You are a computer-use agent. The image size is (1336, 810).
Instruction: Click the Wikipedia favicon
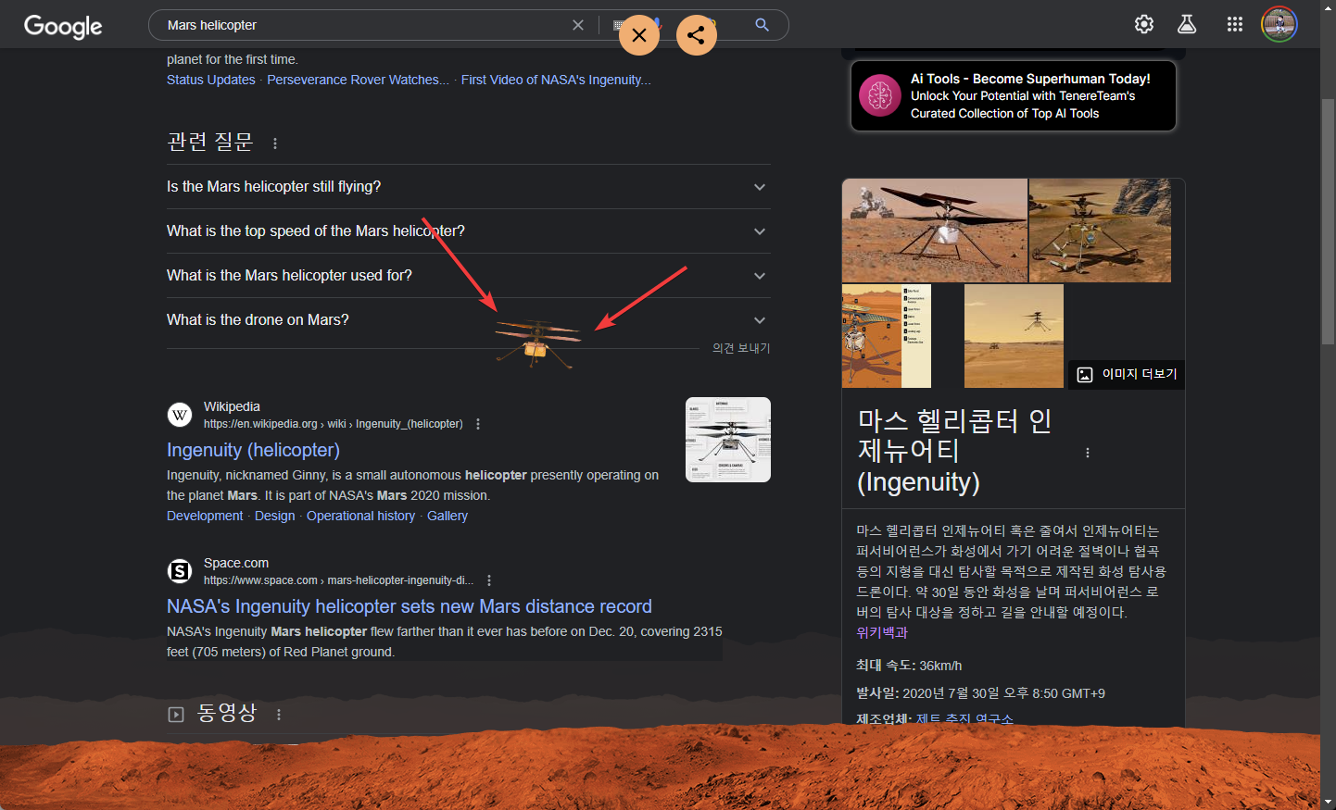point(180,415)
